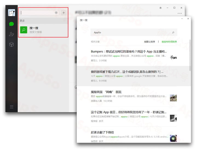Minimize the WeChat main window

167,8
